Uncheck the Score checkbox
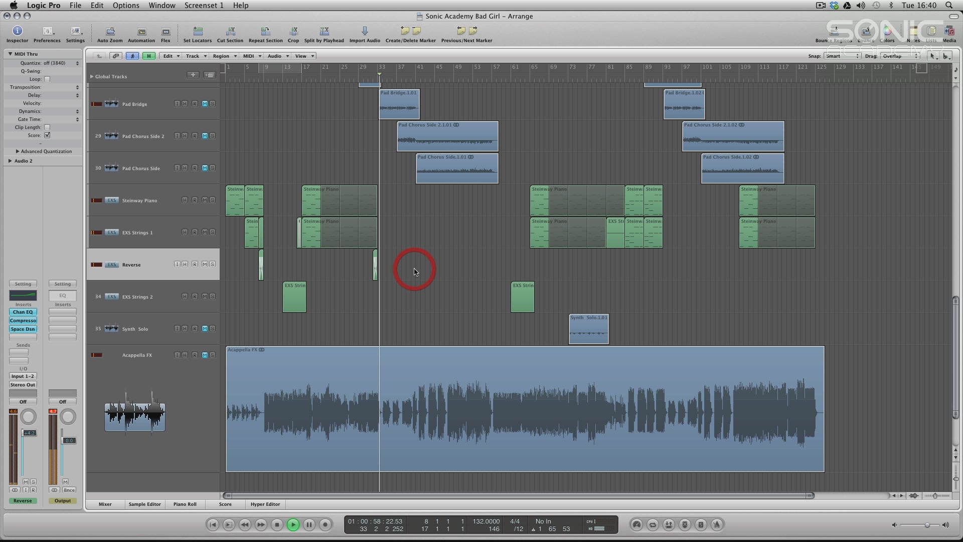This screenshot has width=963, height=542. click(x=47, y=135)
